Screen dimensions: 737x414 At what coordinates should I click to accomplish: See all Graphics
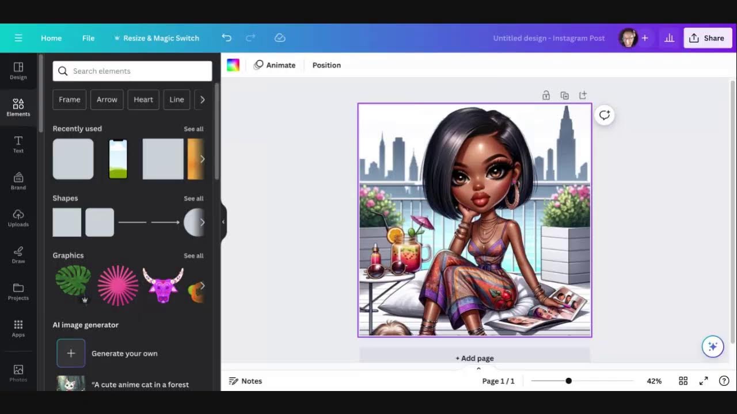193,256
